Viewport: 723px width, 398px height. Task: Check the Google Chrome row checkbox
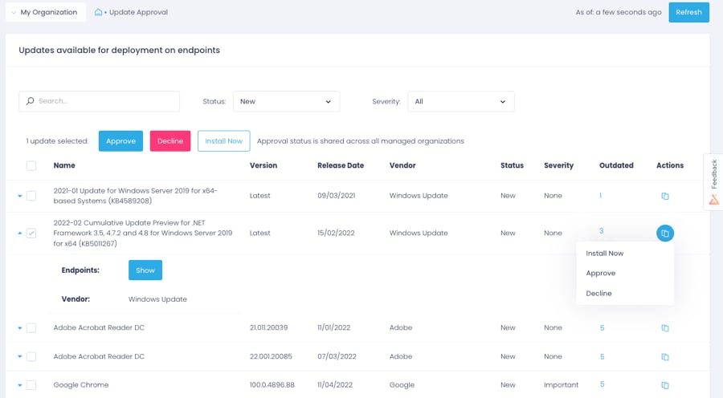pos(31,385)
